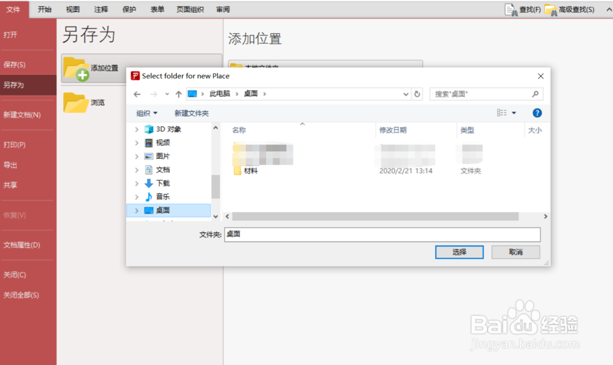Go up one folder level with up arrow
This screenshot has height=365, width=613.
tap(178, 94)
